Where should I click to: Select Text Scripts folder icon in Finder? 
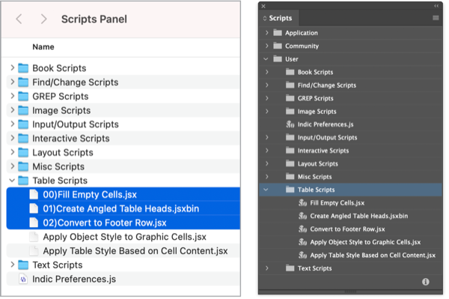point(23,265)
